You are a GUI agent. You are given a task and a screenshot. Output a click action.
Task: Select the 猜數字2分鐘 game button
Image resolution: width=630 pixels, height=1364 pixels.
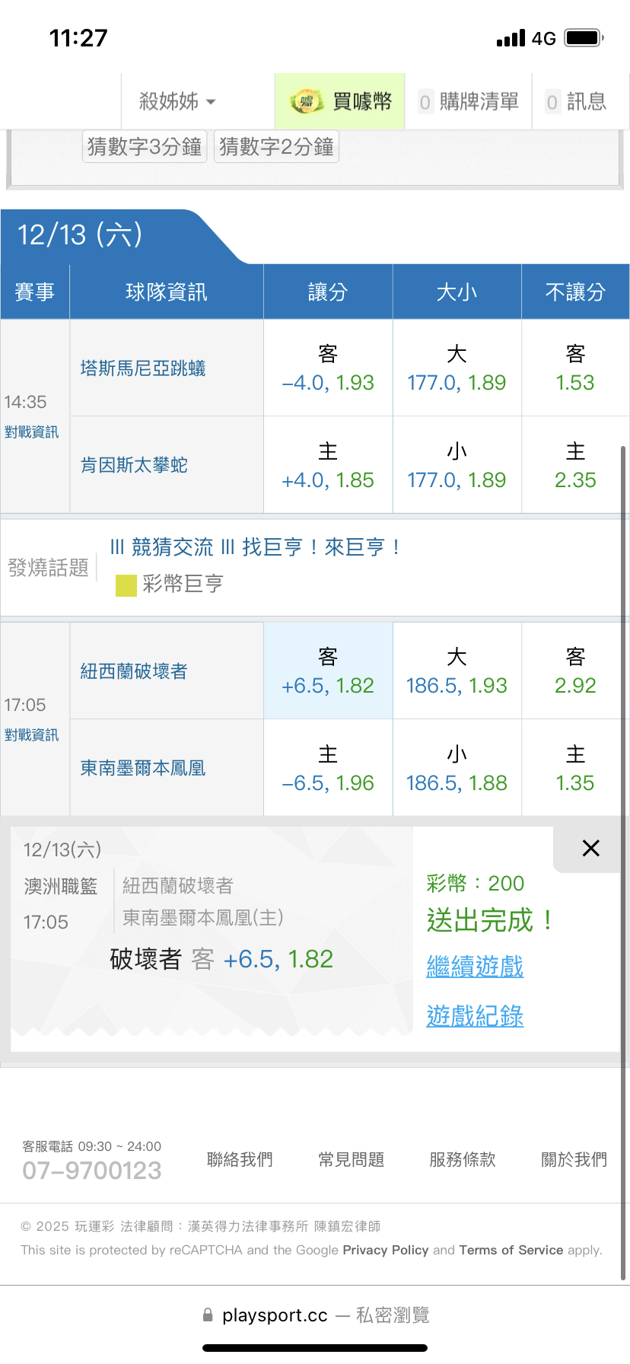(276, 146)
